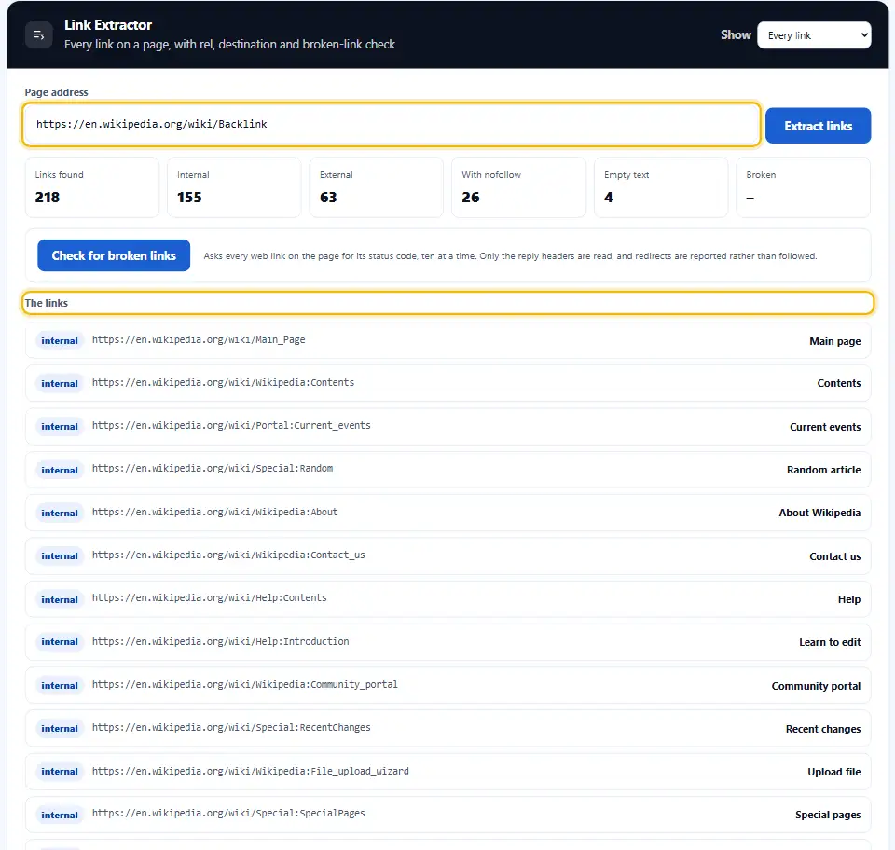Click the Learn to edit link text

[x=830, y=642]
